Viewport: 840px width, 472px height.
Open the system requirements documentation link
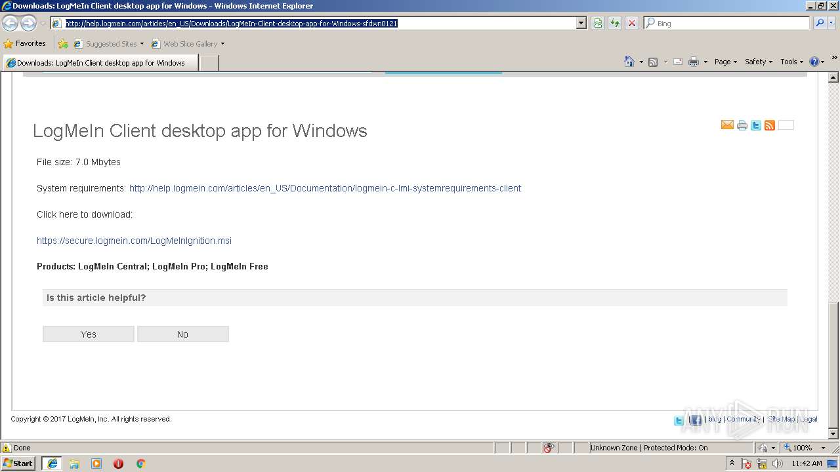pos(325,188)
